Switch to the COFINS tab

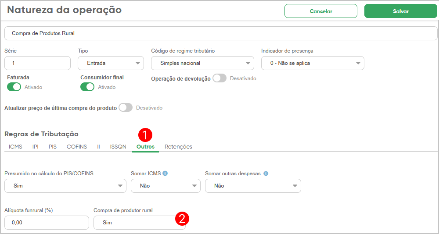coord(77,147)
